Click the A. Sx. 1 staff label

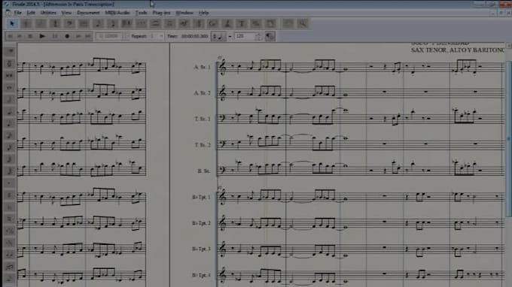(x=202, y=67)
